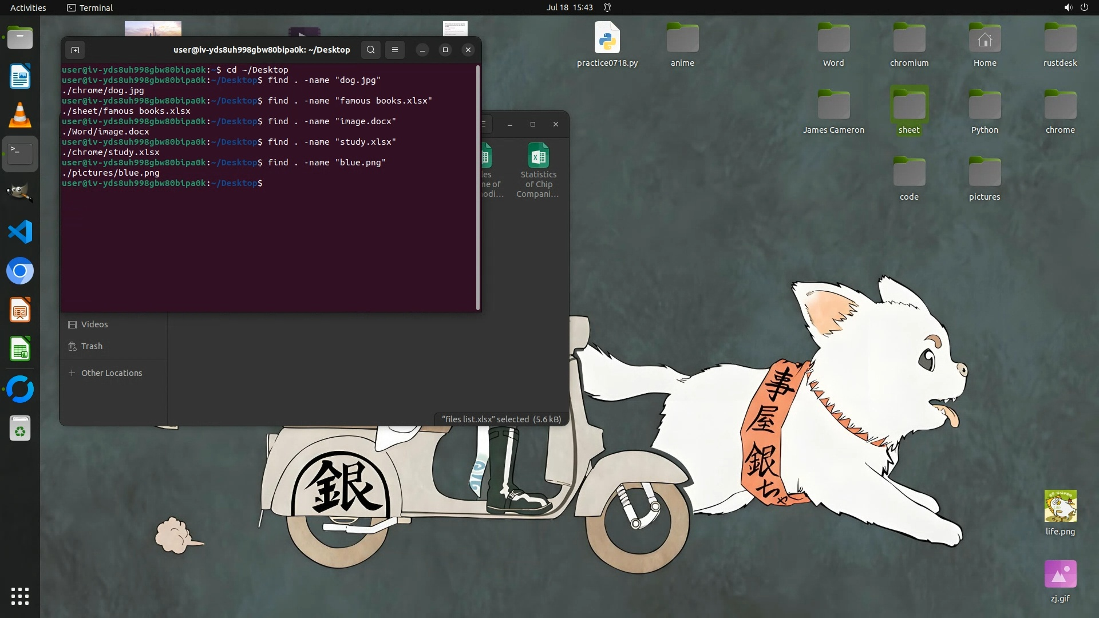Open LibreOffice Impress from dock
Viewport: 1099px width, 618px height.
pyautogui.click(x=20, y=311)
